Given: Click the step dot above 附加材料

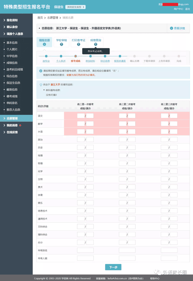Looking at the screenshot, I should point(90,56).
